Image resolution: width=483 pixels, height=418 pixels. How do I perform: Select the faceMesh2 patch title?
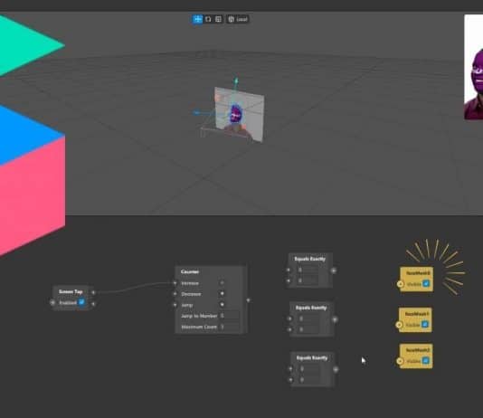click(418, 350)
